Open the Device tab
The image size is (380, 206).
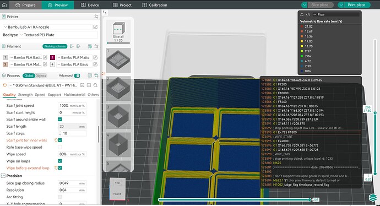(90, 5)
